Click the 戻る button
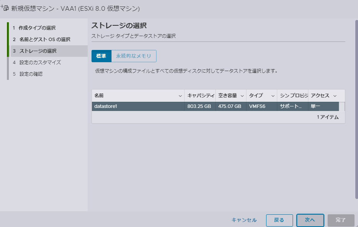Screen dimensions: 358x227 pos(279,220)
